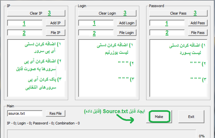
Task: Click the progress bar at the bottom
Action: click(102, 134)
